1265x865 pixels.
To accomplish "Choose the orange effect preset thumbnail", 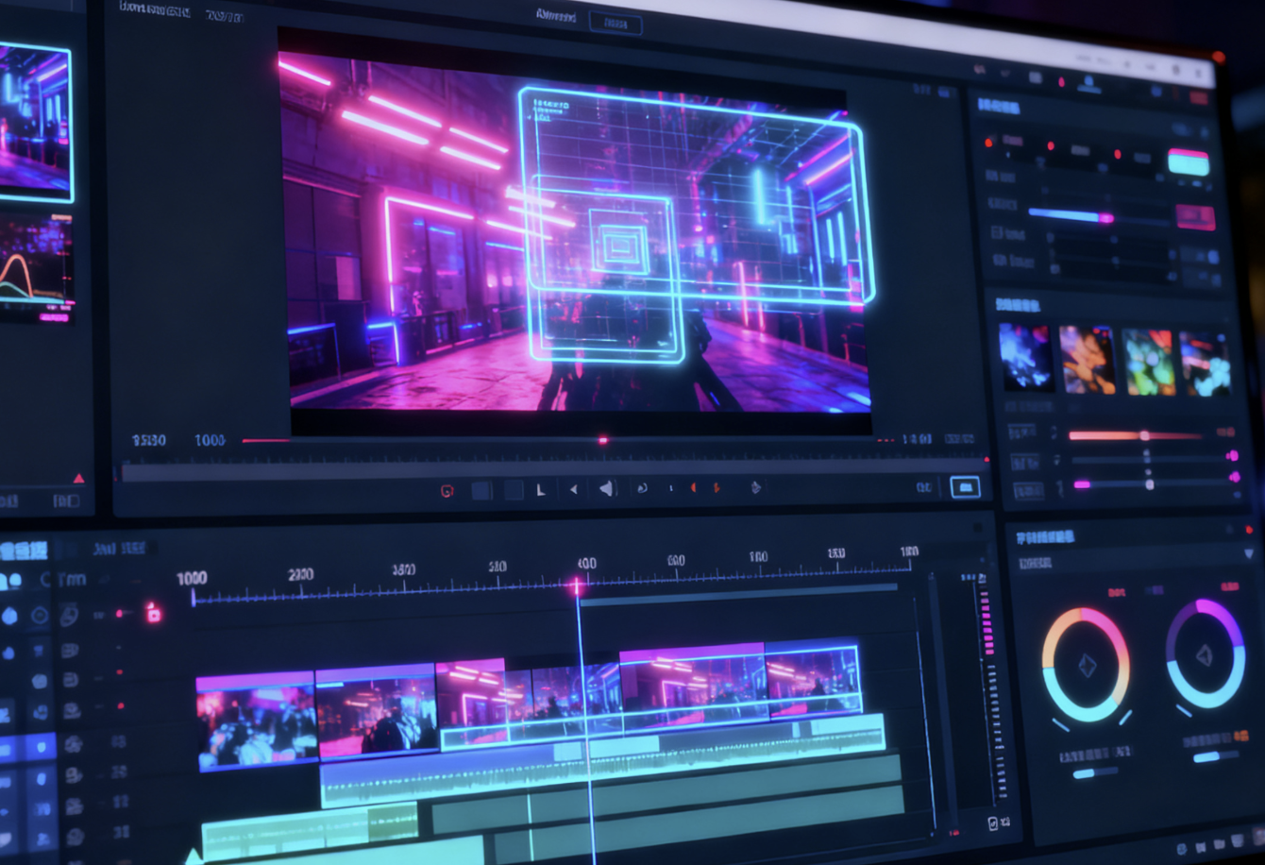I will coord(1086,360).
